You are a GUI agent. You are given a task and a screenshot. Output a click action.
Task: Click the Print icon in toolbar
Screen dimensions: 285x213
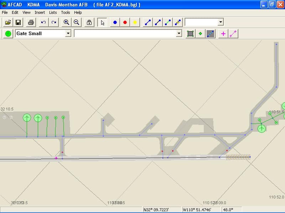31,22
